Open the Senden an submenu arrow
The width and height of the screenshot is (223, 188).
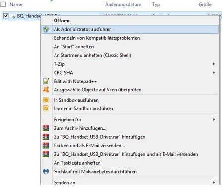tap(214, 183)
